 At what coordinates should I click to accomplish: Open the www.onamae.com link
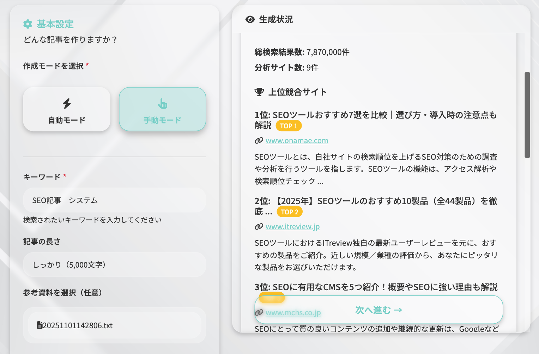297,140
